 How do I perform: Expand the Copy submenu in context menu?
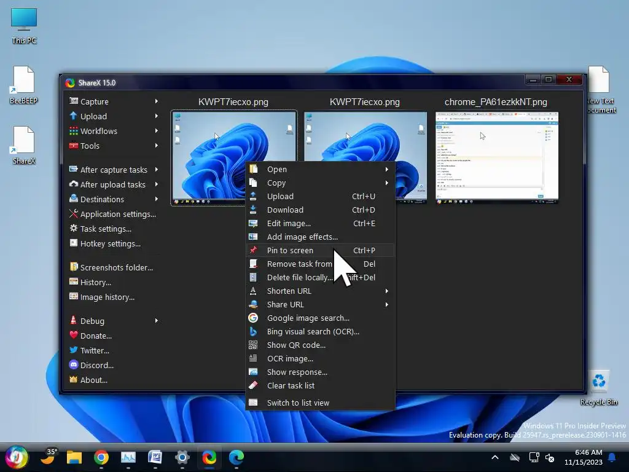(387, 183)
